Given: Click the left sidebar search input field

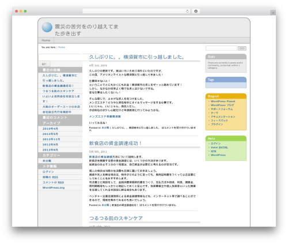Looking at the screenshot, I should [x=69, y=58].
